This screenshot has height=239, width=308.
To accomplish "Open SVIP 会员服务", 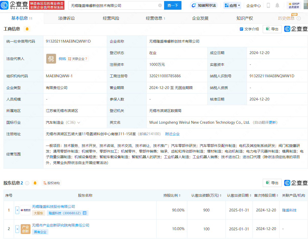I will pos(294,5).
